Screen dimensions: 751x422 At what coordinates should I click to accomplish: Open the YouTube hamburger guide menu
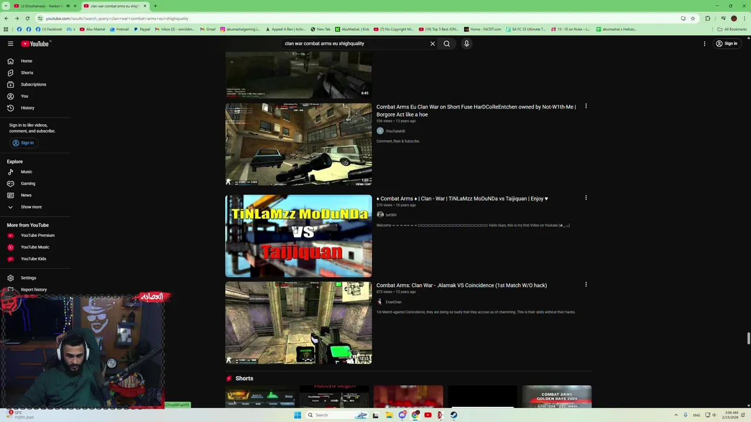tap(10, 43)
